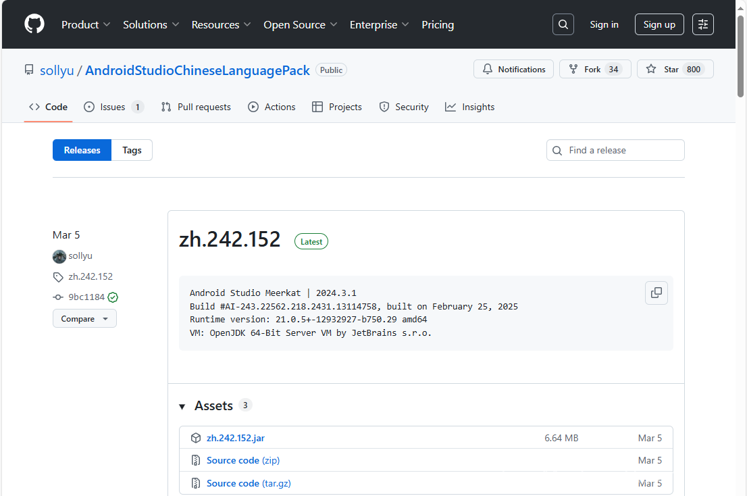Collapse the Assets section triangle
Image resolution: width=747 pixels, height=496 pixels.
click(182, 406)
